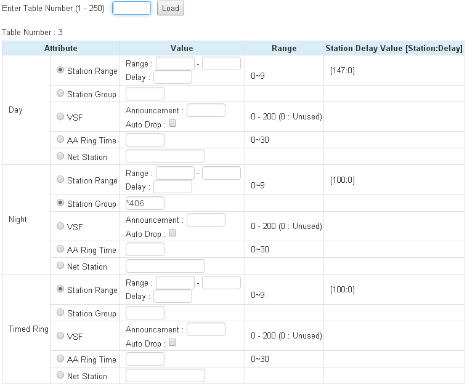Toggle Night Auto Drop checkbox
Viewport: 475px width, 389px height.
173,233
